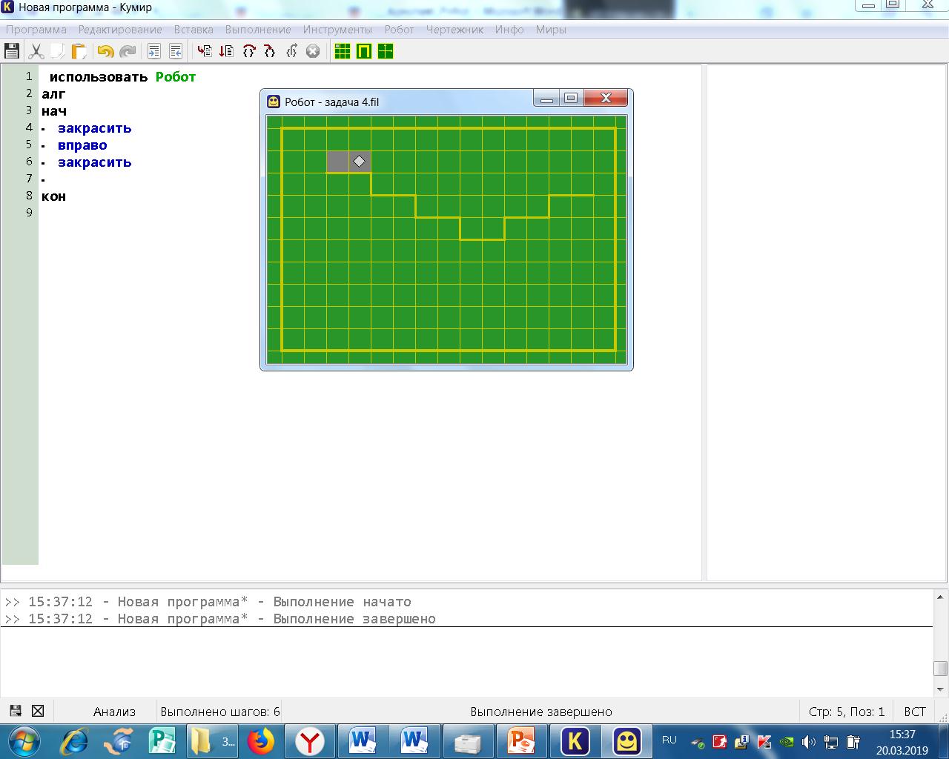Show Robot field with green grid icon
This screenshot has height=759, width=949.
[342, 51]
